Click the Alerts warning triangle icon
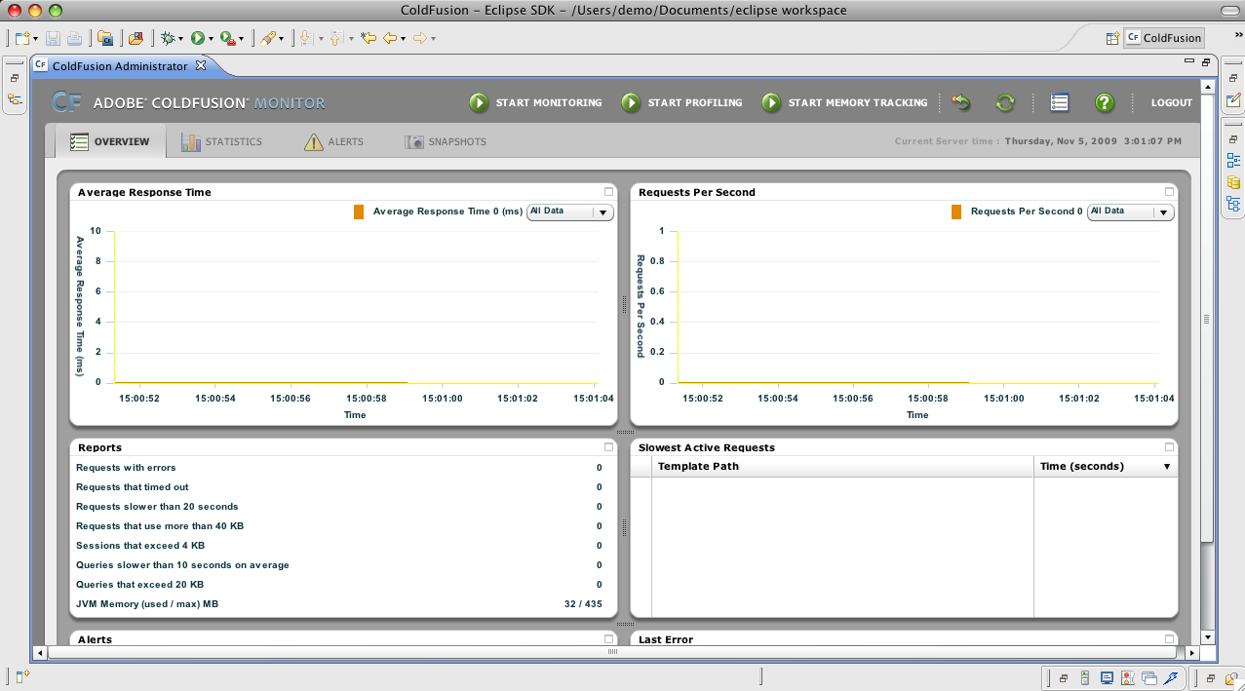The width and height of the screenshot is (1245, 691). click(312, 140)
